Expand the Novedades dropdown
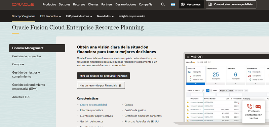 click(105, 16)
